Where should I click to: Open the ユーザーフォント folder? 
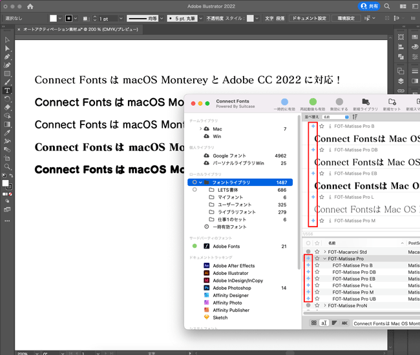235,205
